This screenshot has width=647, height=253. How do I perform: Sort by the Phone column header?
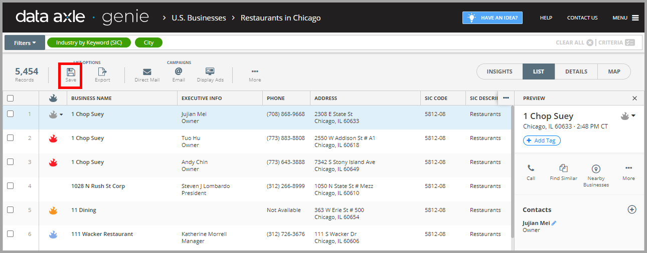[x=275, y=98]
